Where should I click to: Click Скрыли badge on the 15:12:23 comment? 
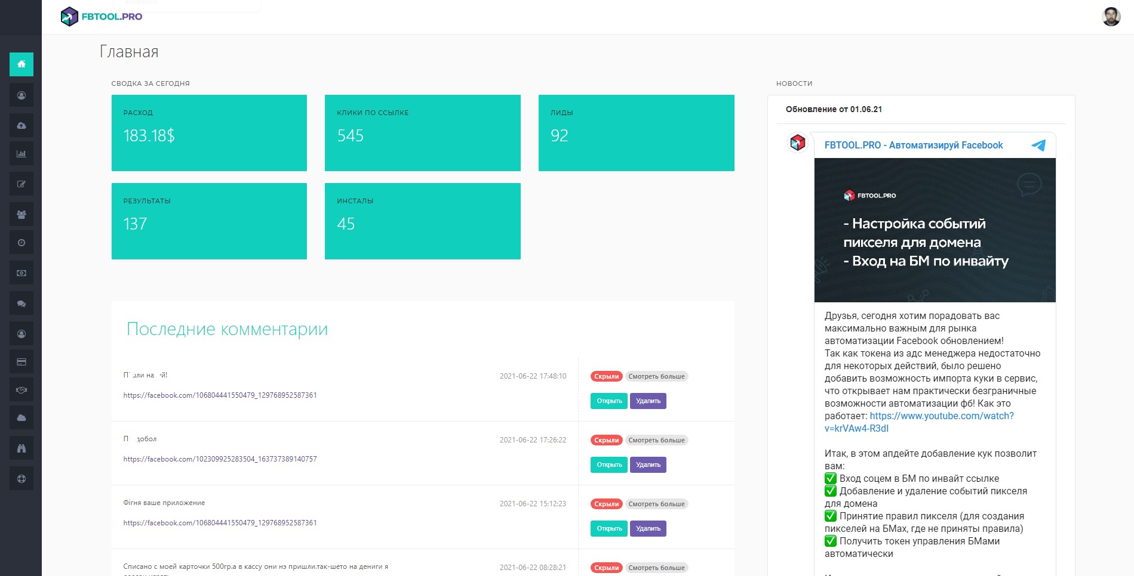607,504
